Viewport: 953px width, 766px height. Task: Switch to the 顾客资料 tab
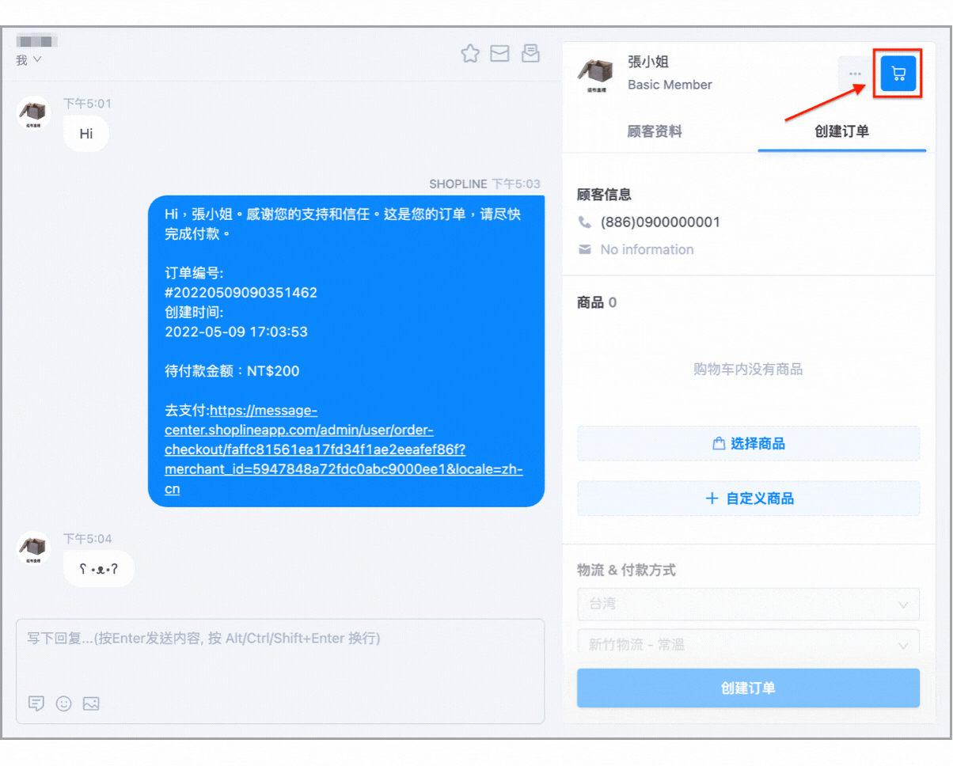[655, 131]
